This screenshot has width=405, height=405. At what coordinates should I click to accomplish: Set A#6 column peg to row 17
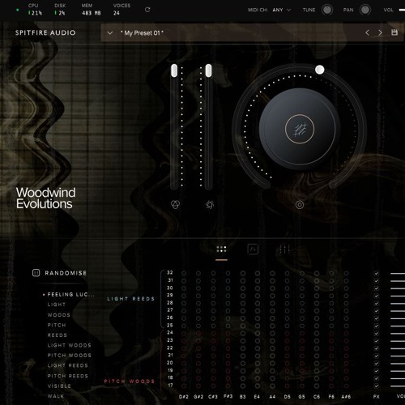coord(346,386)
